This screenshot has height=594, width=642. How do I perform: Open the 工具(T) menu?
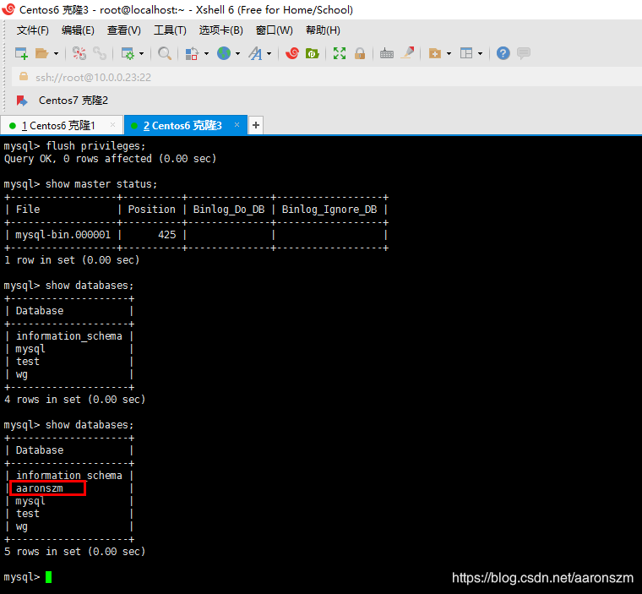170,30
